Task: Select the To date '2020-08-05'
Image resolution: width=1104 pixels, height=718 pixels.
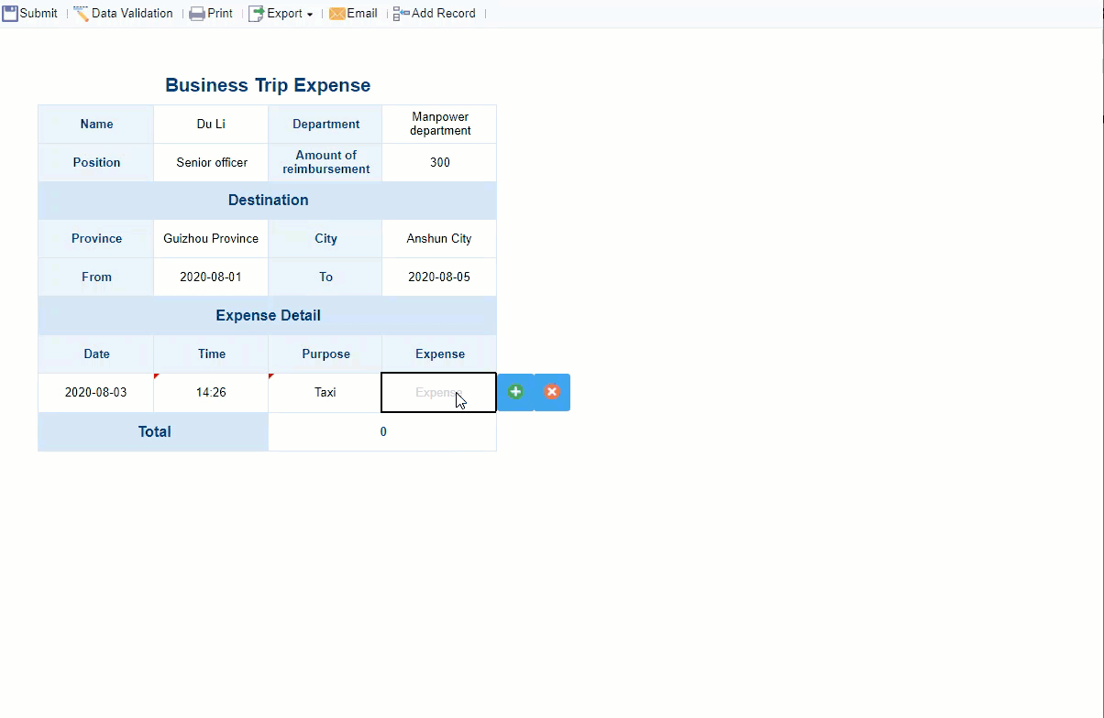Action: pos(440,277)
